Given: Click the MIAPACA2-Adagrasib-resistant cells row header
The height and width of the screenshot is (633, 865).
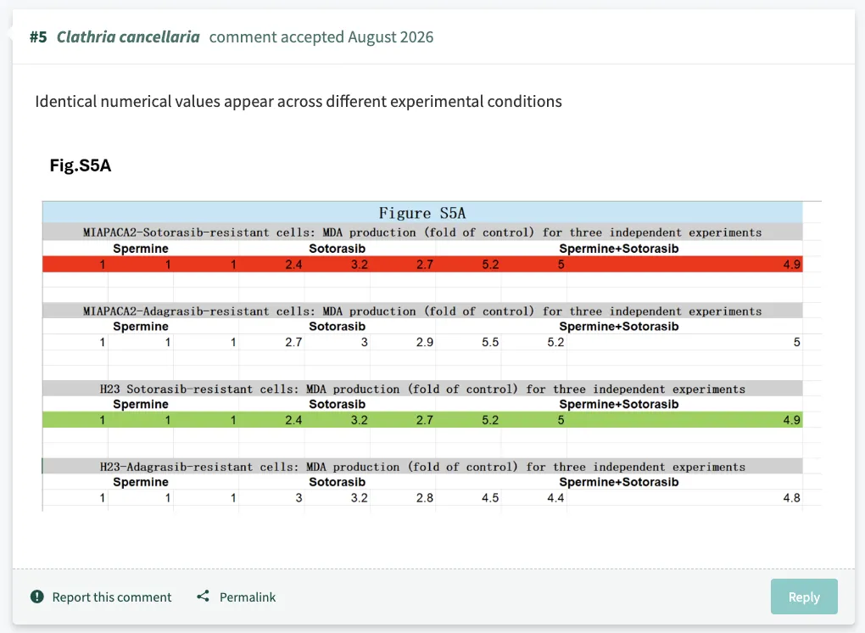Looking at the screenshot, I should [422, 311].
